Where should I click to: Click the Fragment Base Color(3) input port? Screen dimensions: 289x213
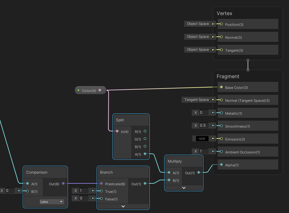(x=221, y=87)
